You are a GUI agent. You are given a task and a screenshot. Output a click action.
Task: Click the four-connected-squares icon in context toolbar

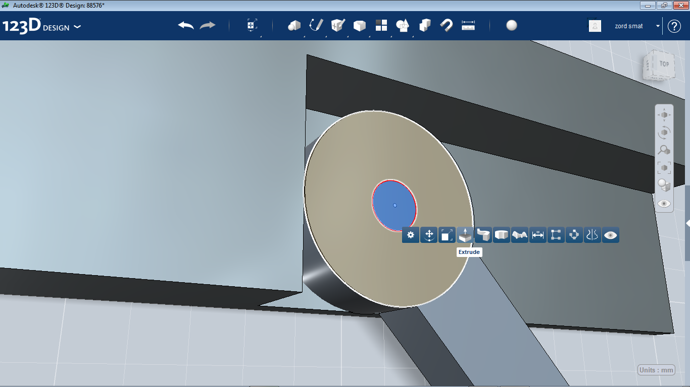(x=556, y=235)
